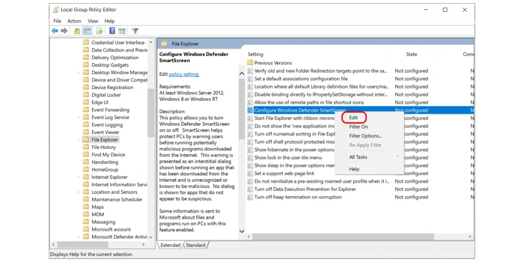Click the Local Group Policy Editor title icon
The image size is (524, 262).
tap(56, 10)
